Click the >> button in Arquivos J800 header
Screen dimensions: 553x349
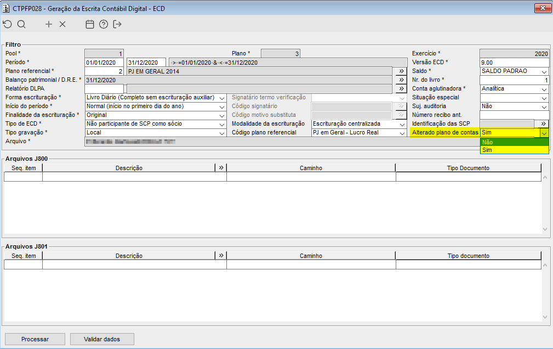click(221, 167)
